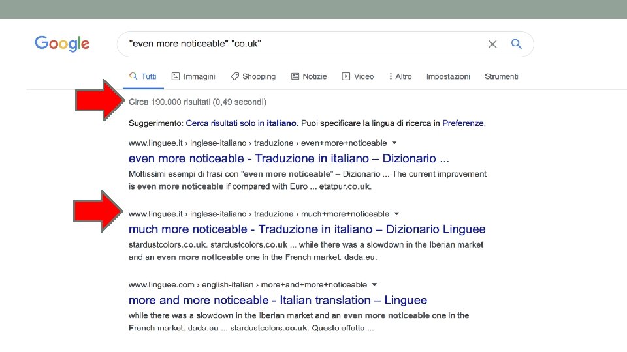Open the Immagini tab
Image resolution: width=627 pixels, height=352 pixels.
click(x=193, y=76)
